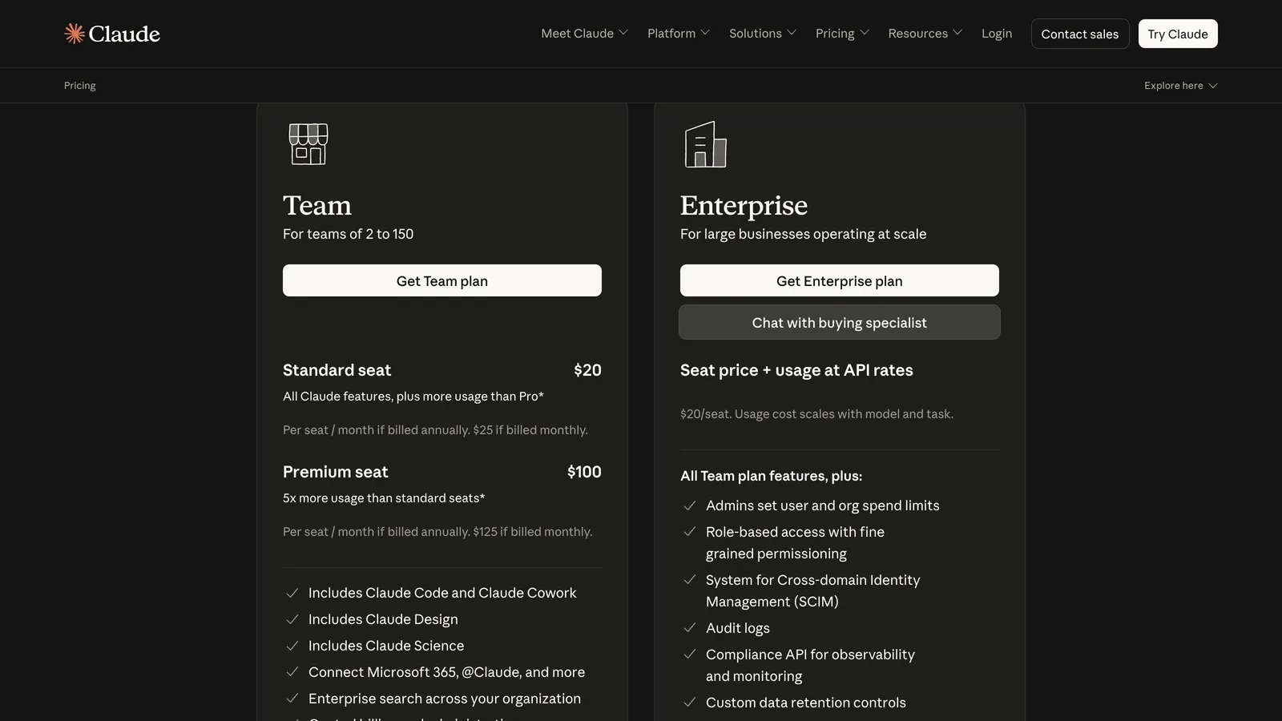
Task: Click checkmark beside Includes Claude Code and Claude Cowork
Action: [x=292, y=593]
